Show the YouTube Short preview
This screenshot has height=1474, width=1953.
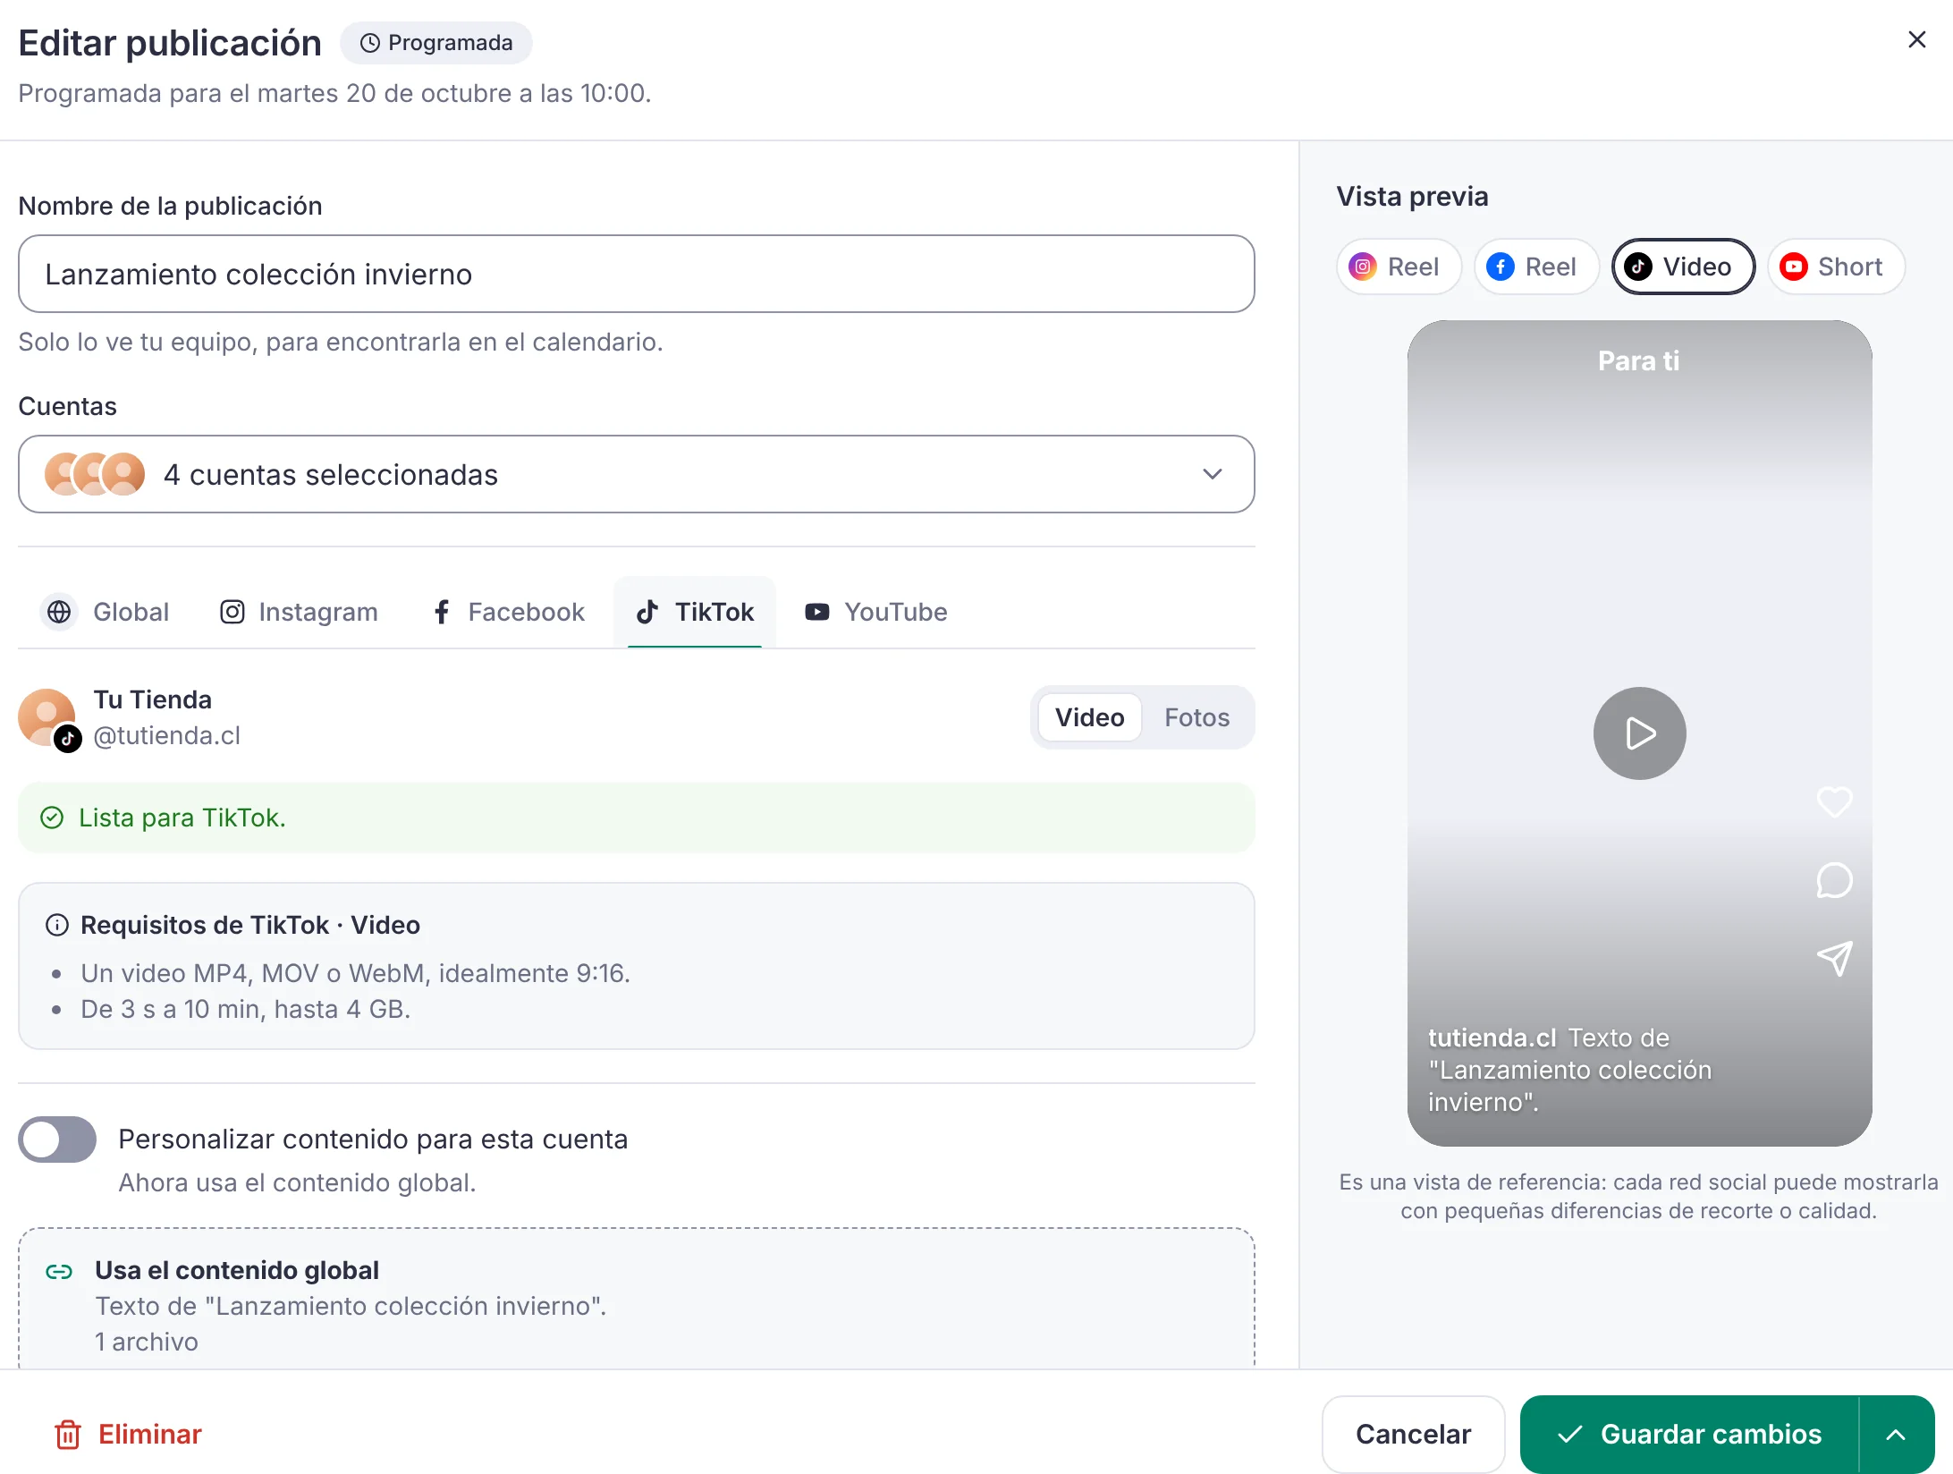[x=1836, y=267]
